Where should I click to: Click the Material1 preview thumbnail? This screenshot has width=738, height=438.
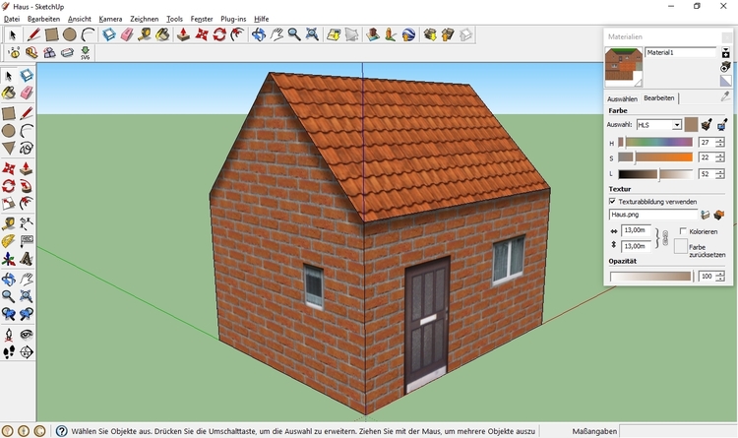point(624,66)
